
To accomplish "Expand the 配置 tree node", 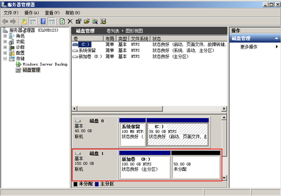I will [x=5, y=53].
